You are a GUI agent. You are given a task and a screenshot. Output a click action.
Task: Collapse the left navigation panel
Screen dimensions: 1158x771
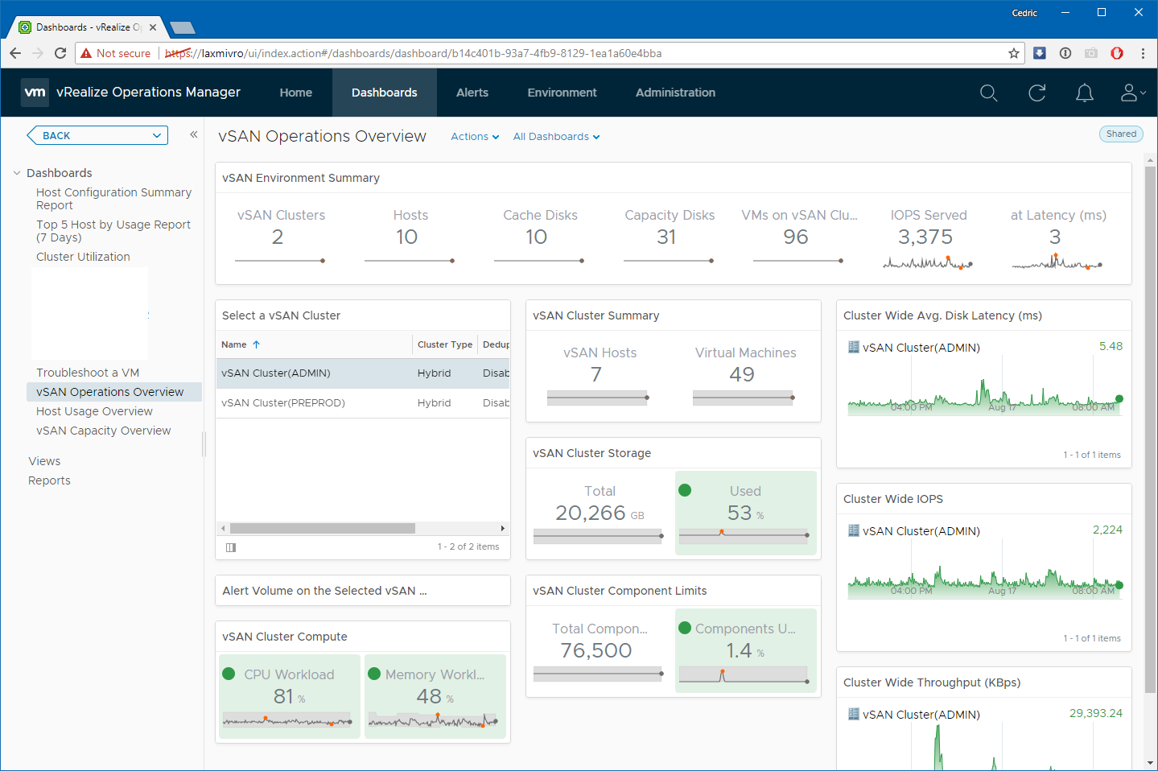[193, 135]
